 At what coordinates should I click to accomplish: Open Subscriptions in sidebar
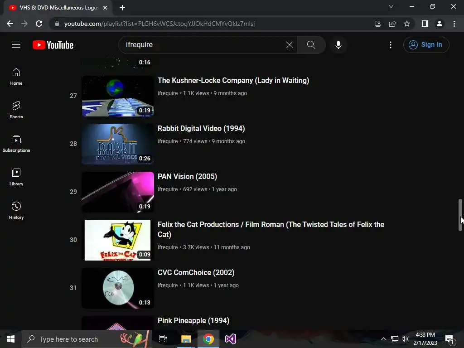(x=16, y=144)
